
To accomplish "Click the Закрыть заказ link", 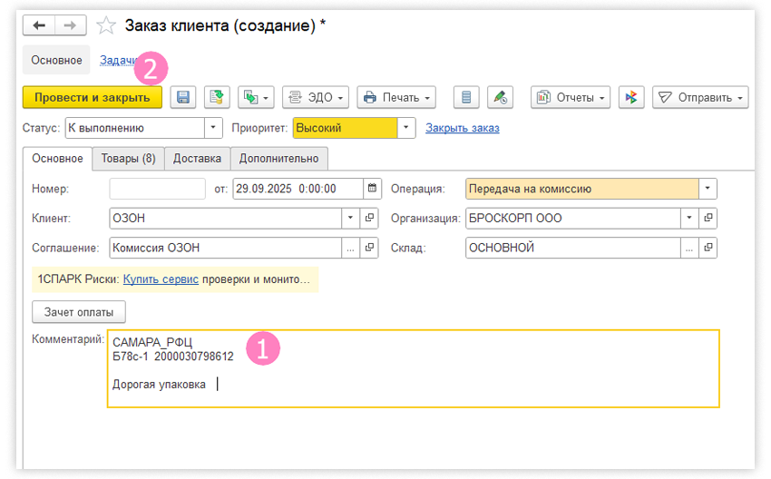I will click(463, 128).
